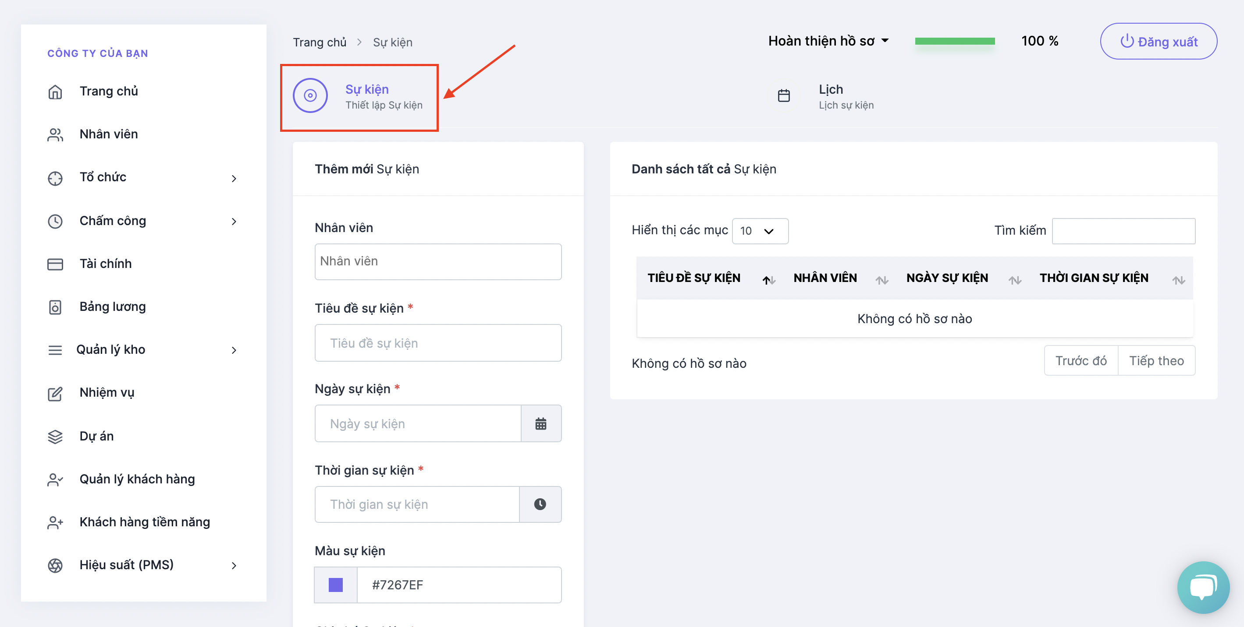Focus the Tìm kiếm search box

pos(1123,231)
